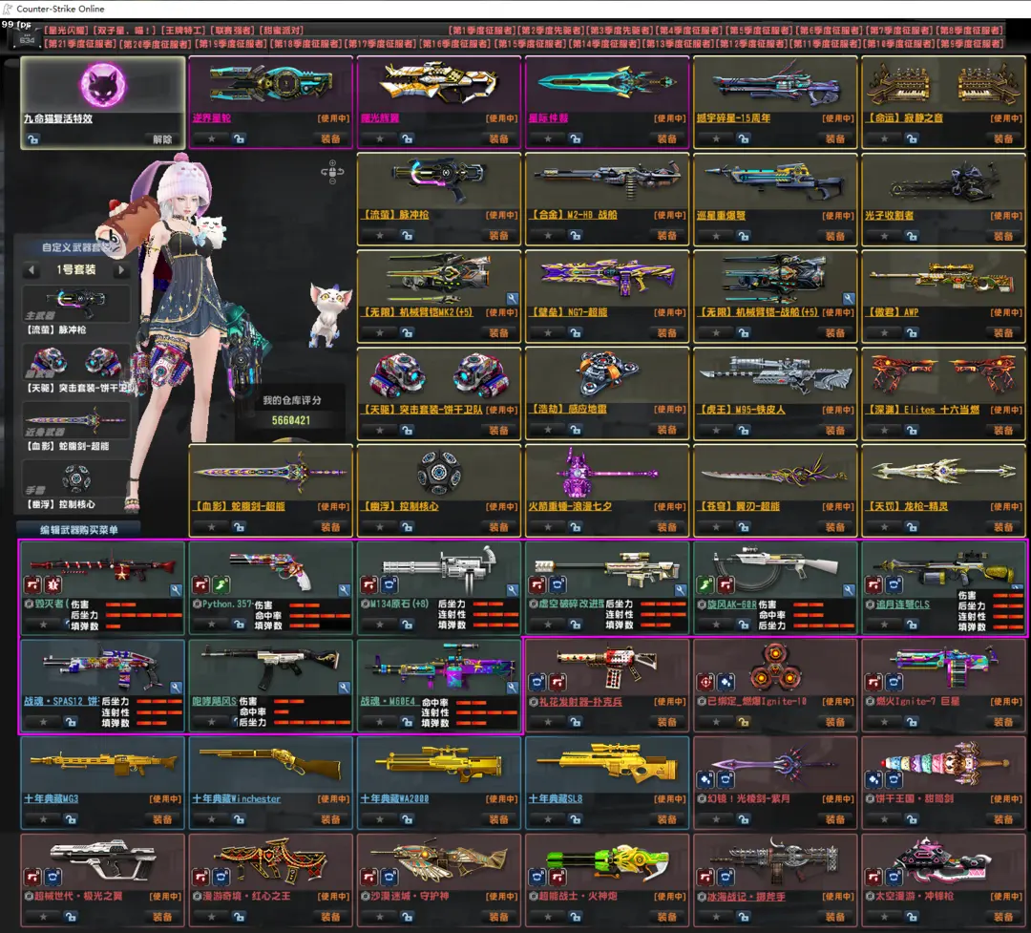The width and height of the screenshot is (1031, 933).
Task: Switch to next weapon set with right arrow
Action: (x=120, y=269)
